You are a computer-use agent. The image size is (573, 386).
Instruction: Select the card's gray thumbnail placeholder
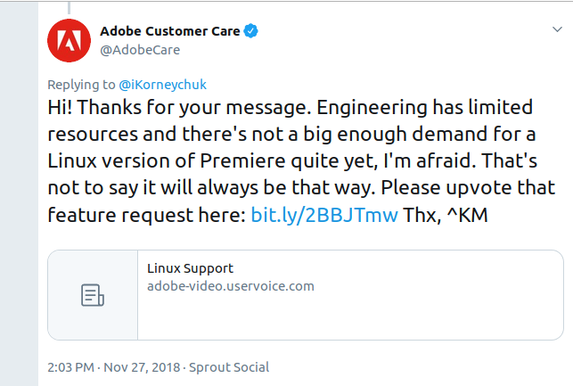tap(93, 295)
